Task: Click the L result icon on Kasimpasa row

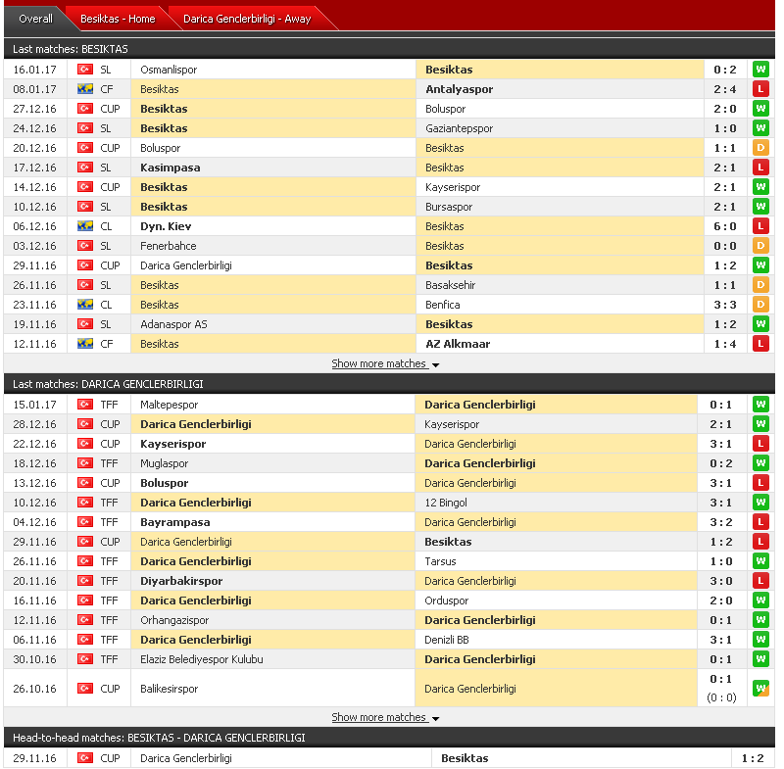Action: coord(760,168)
